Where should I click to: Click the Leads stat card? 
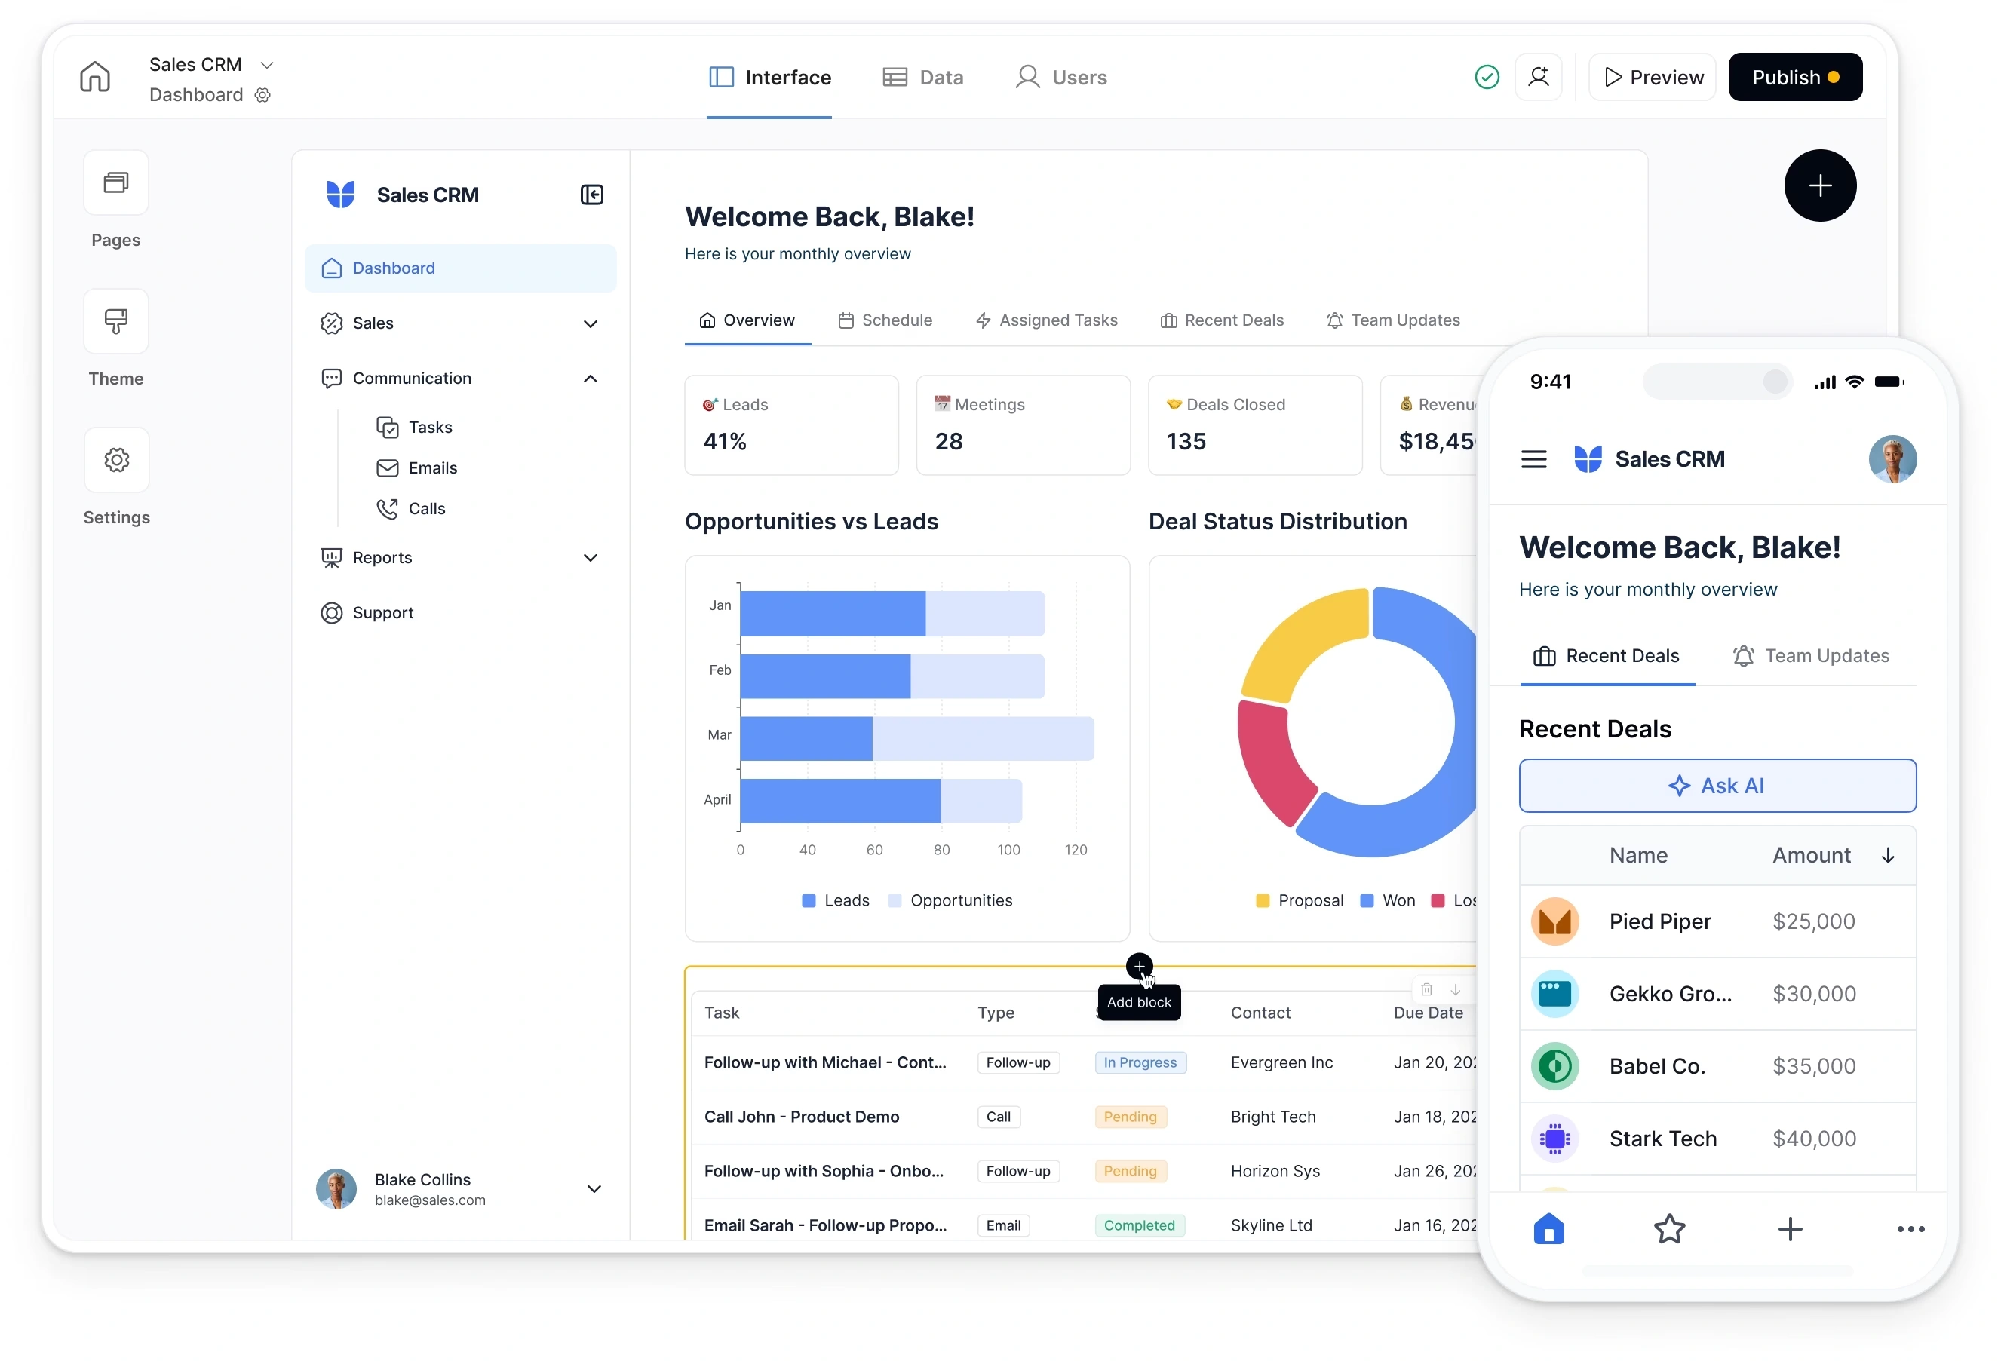pyautogui.click(x=791, y=425)
